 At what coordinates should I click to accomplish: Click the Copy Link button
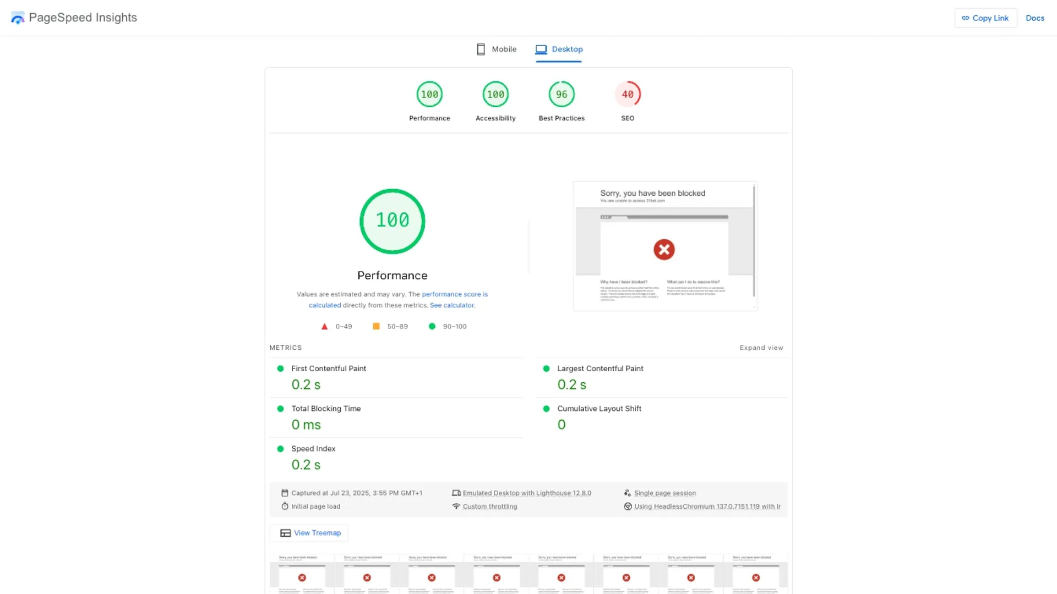[985, 18]
